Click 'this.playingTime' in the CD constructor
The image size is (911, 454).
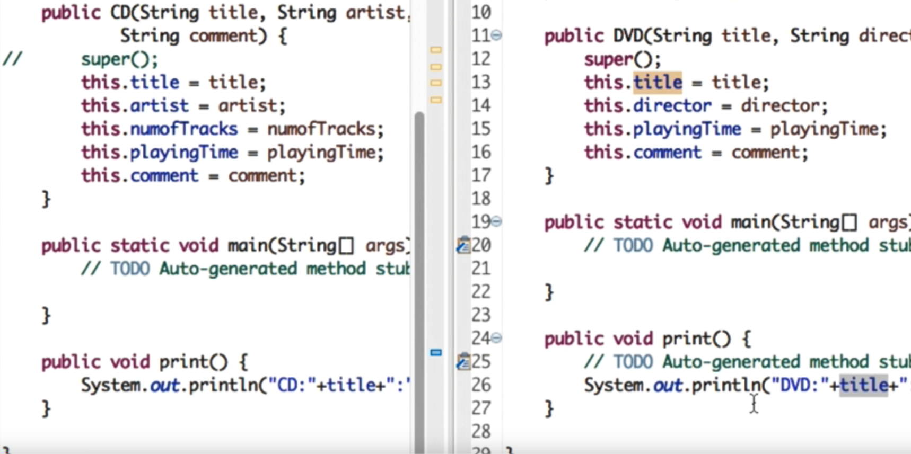(159, 153)
